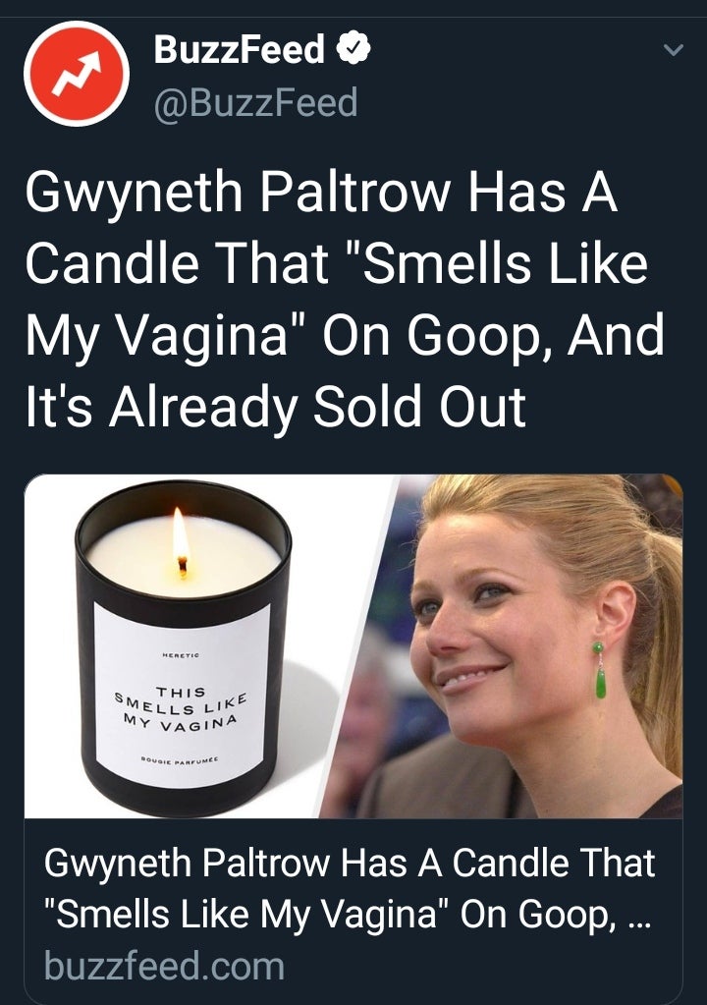Viewport: 707px width, 1005px height.
Task: Select the @BuzzFeed handle
Action: coord(255,102)
